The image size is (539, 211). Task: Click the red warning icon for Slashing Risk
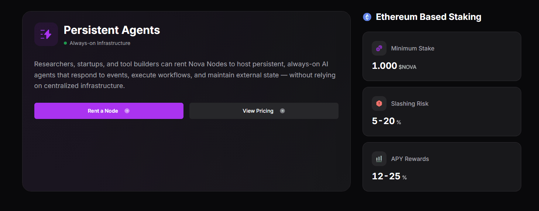point(379,103)
